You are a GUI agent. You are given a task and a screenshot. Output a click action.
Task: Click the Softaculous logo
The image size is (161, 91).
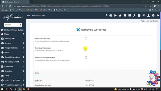[13, 17]
